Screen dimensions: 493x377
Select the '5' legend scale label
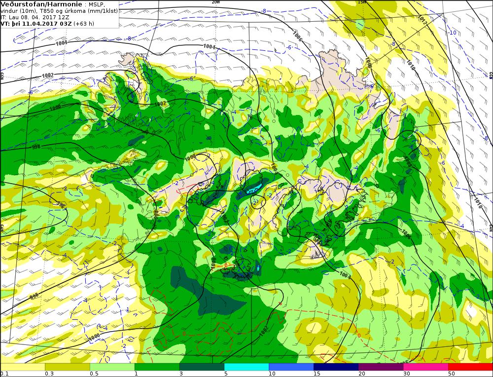point(226,374)
